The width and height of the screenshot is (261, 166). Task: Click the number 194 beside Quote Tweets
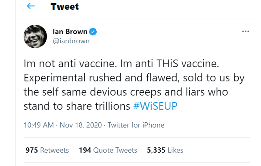[85, 150]
